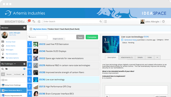Select the (D236) Live scan technology row
Image resolution: width=171 pixels, height=97 pixels.
66,80
